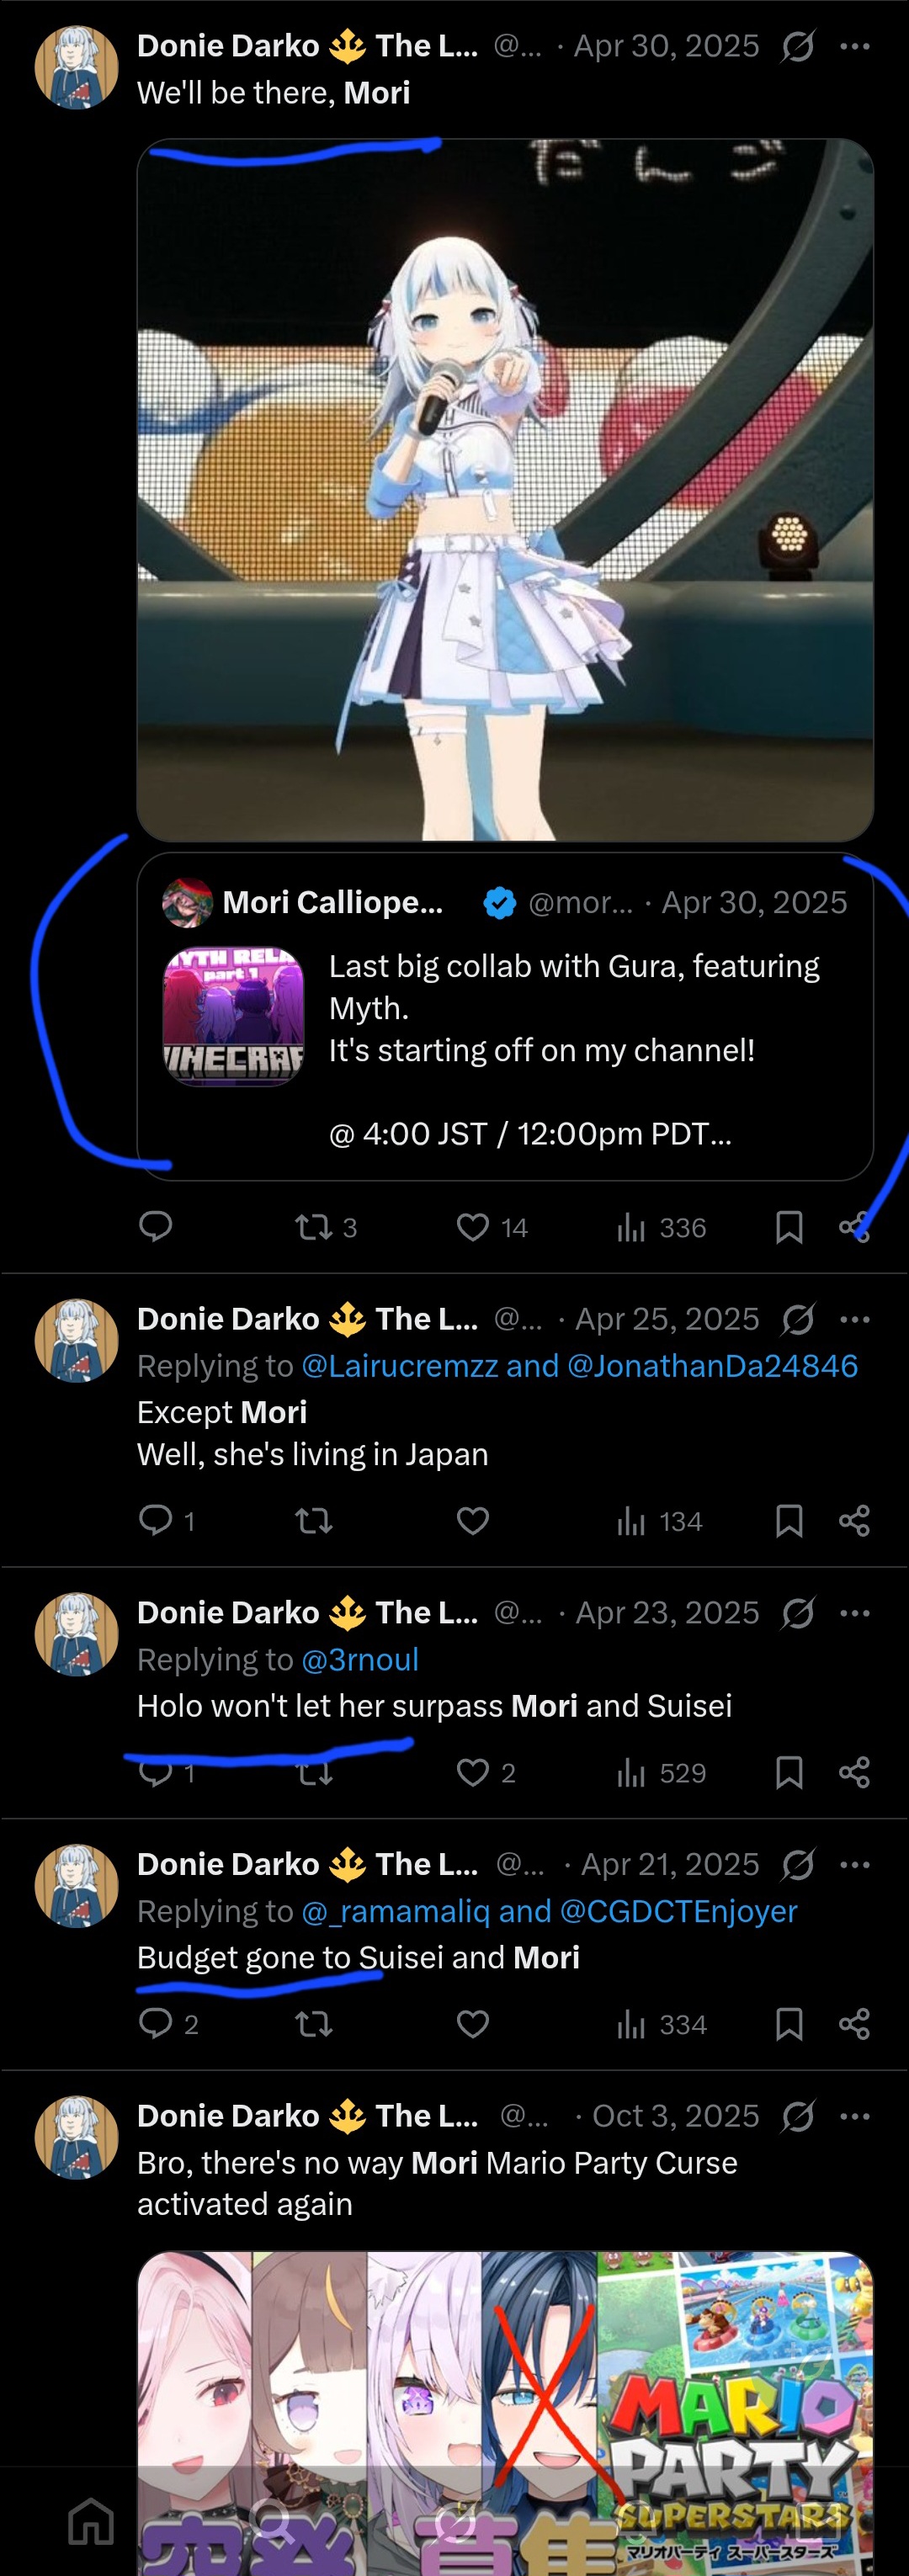
Task: Like the "We'll be there, Mori" post
Action: (x=473, y=1227)
